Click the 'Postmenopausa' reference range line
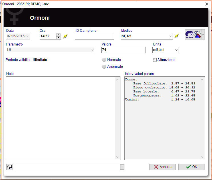Image resolution: width=212 pixels, height=180 pixels. (164, 96)
